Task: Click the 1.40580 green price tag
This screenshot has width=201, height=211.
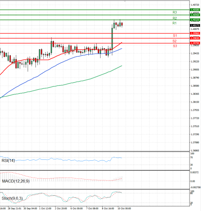Action: (x=195, y=10)
